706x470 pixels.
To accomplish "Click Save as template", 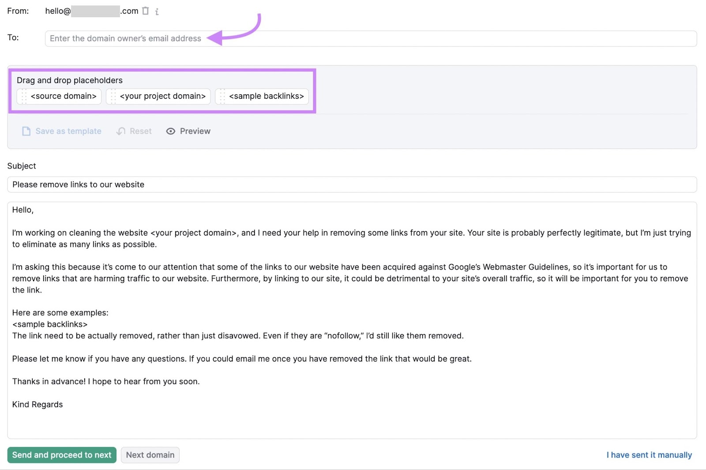I will pos(62,131).
